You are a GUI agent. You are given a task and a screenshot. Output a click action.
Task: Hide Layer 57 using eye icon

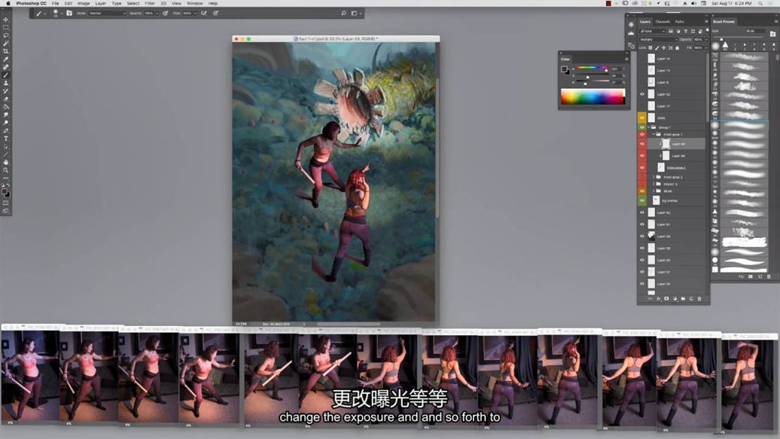point(642,272)
